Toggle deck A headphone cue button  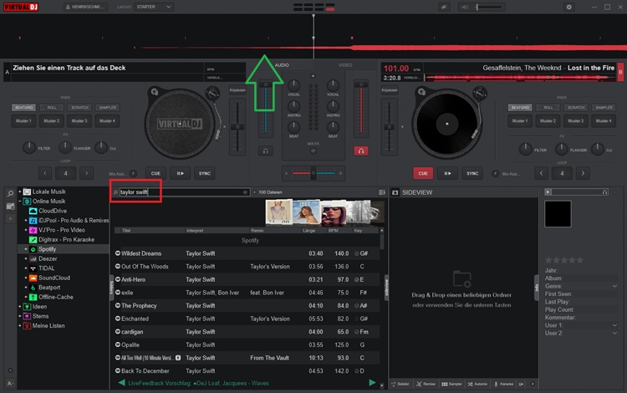(266, 151)
